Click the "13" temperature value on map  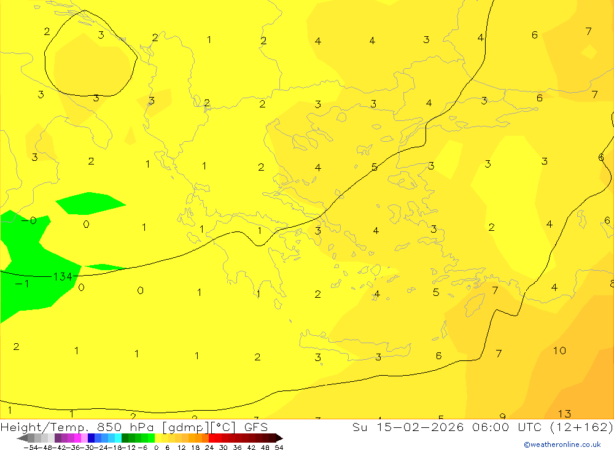564,414
